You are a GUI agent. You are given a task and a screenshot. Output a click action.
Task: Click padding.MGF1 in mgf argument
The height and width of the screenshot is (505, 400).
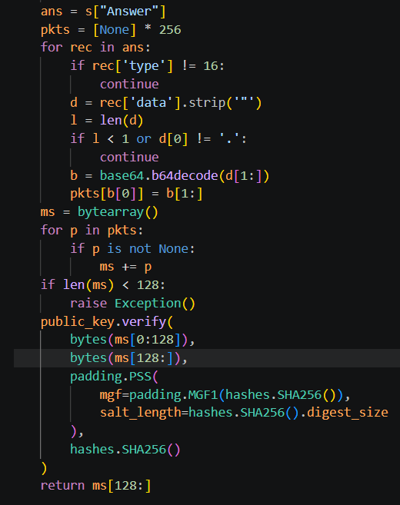pyautogui.click(x=174, y=395)
